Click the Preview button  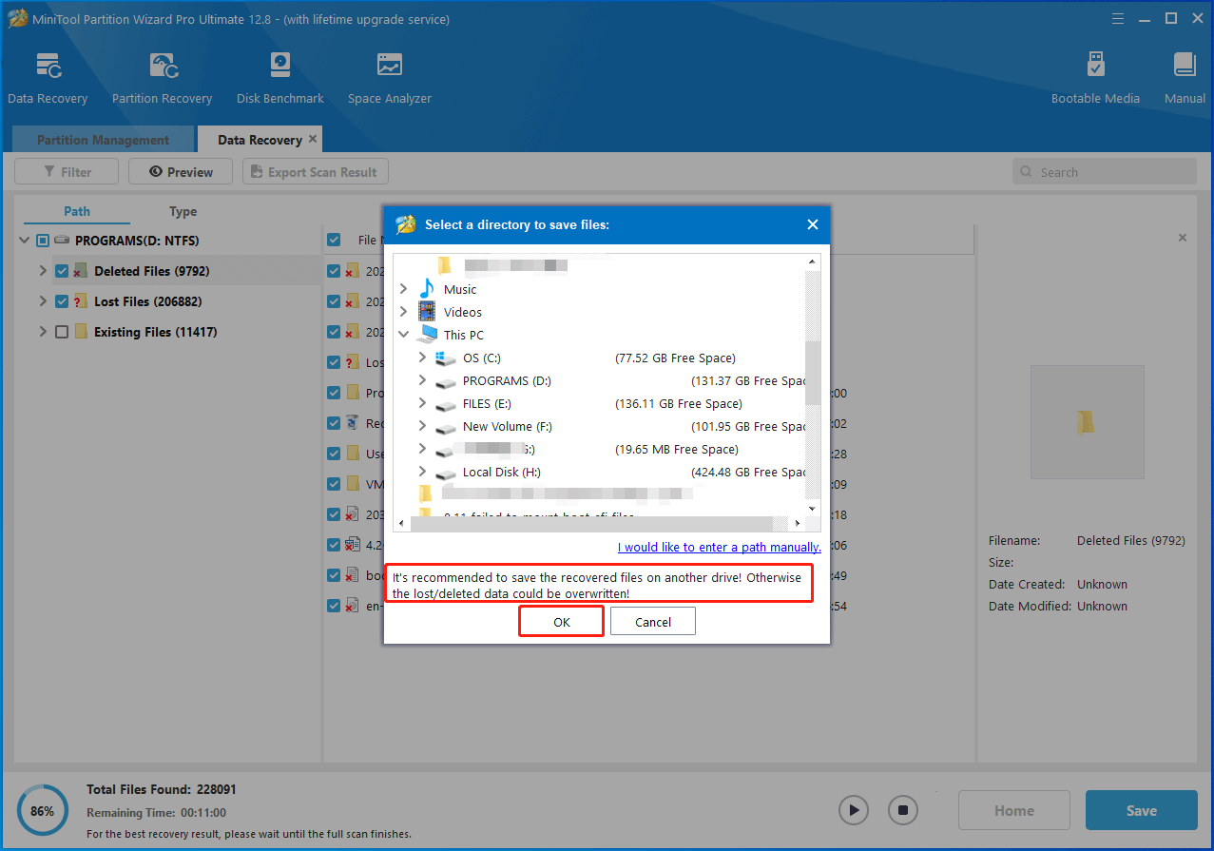[x=181, y=172]
